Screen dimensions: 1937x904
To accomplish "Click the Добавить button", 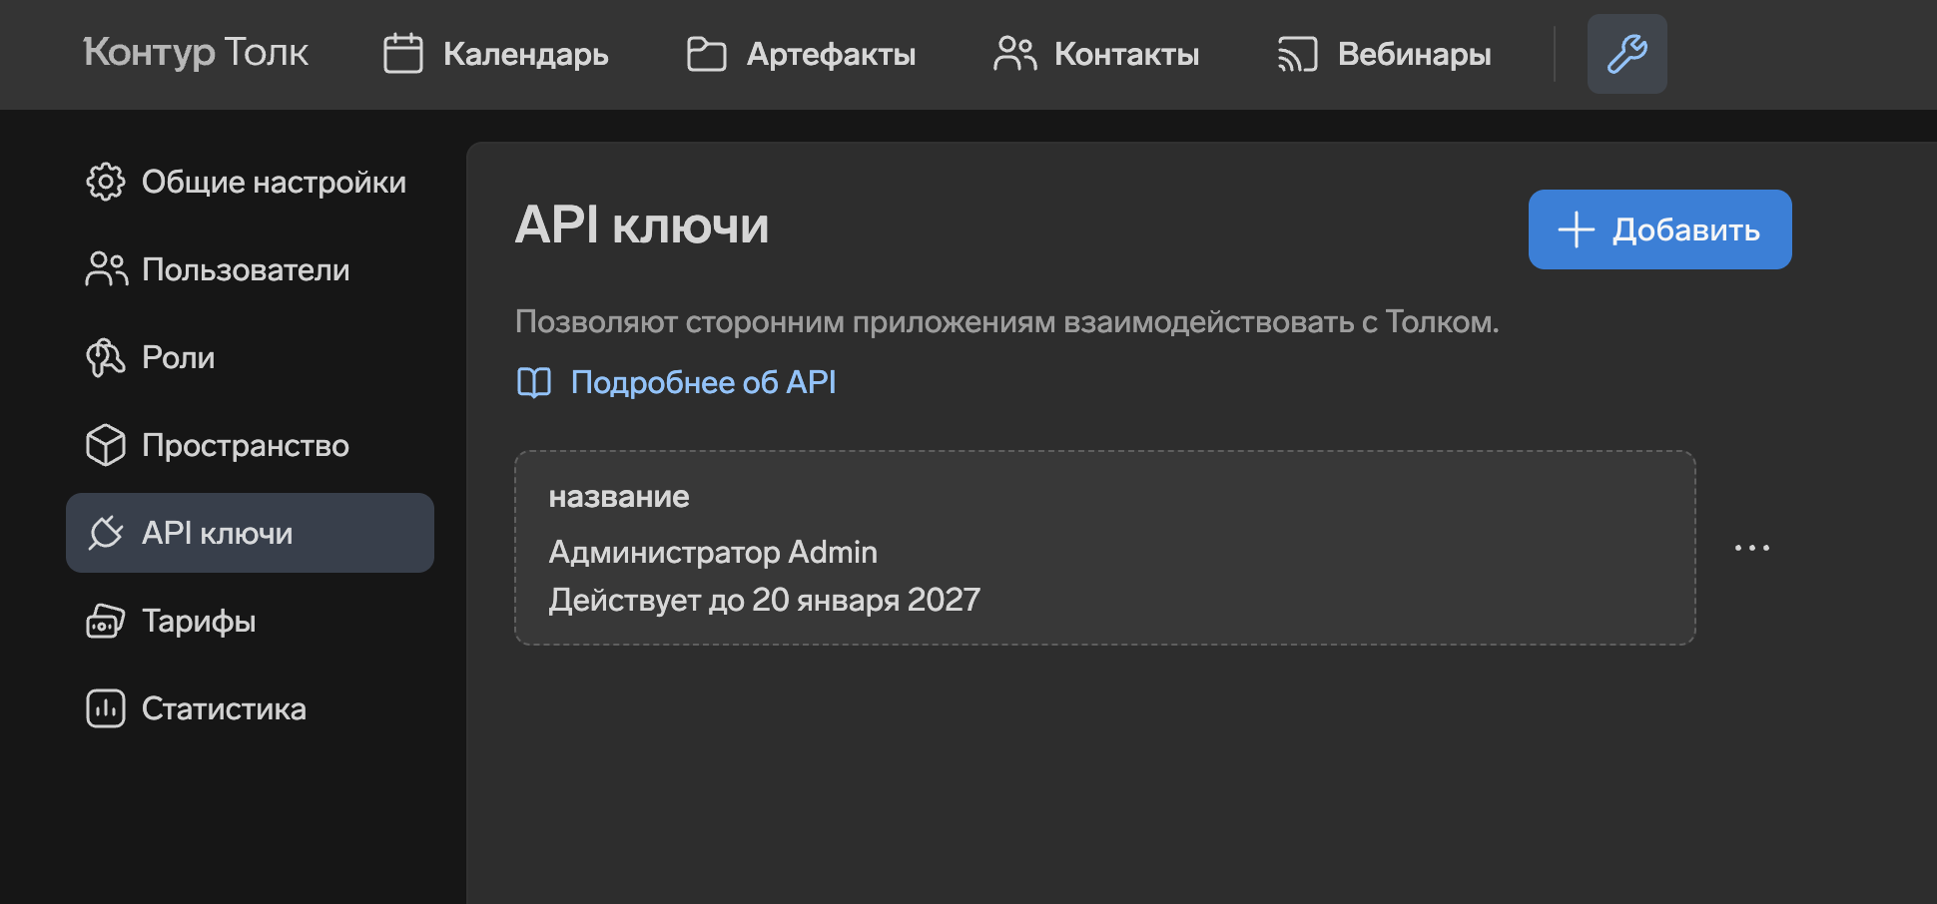I will 1659,229.
